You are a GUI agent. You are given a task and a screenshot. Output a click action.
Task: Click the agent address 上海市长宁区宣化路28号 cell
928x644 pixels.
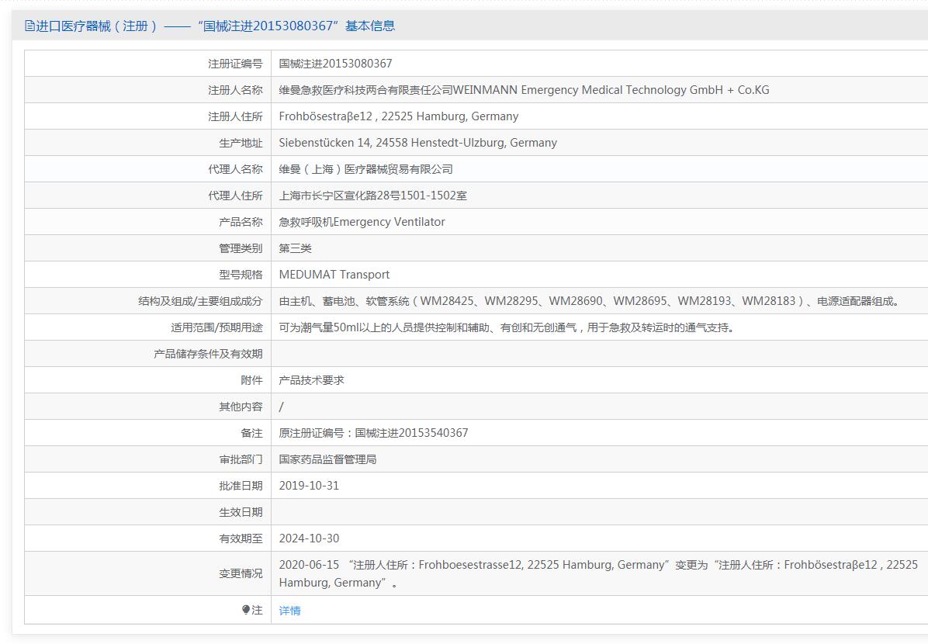(x=372, y=196)
